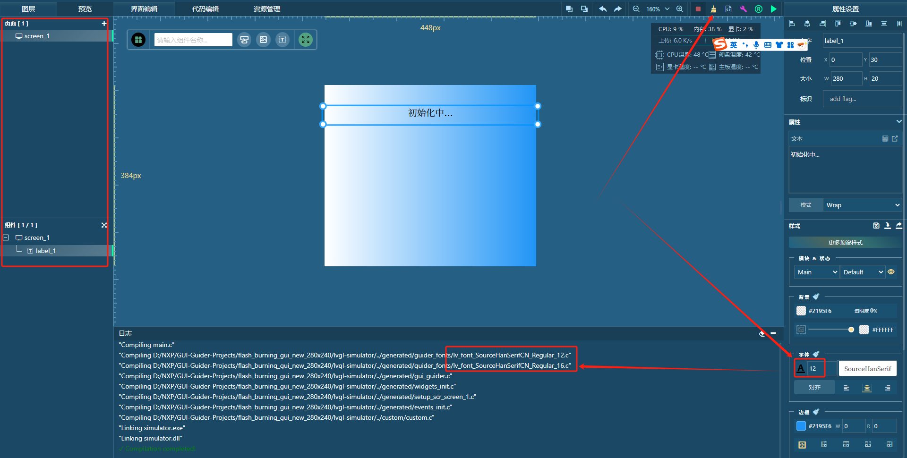The height and width of the screenshot is (458, 907).
Task: Toggle the style state eye visibility icon
Action: click(x=891, y=272)
